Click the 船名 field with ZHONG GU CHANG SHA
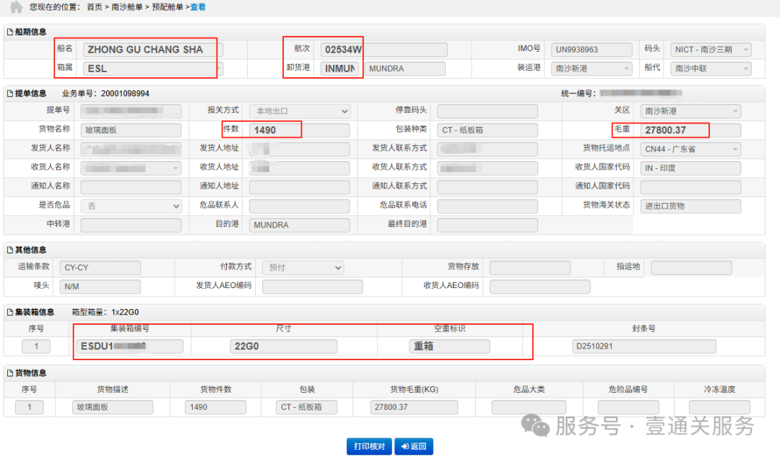Image resolution: width=780 pixels, height=457 pixels. (x=153, y=50)
